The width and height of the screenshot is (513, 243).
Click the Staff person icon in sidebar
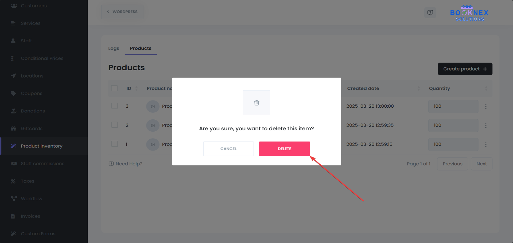coord(13,41)
